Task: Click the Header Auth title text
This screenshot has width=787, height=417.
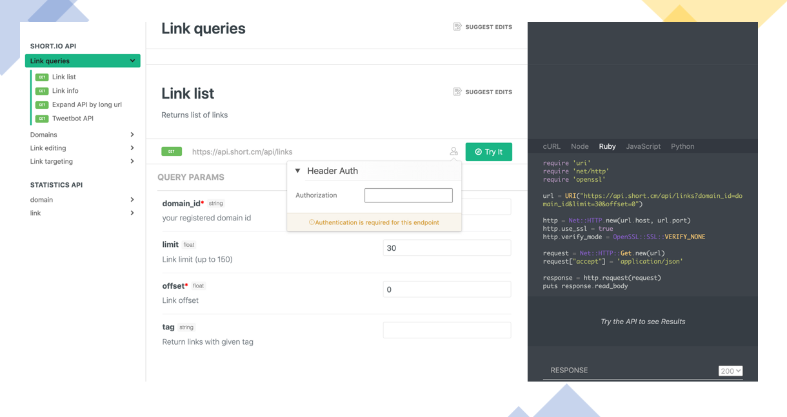Action: pos(332,171)
